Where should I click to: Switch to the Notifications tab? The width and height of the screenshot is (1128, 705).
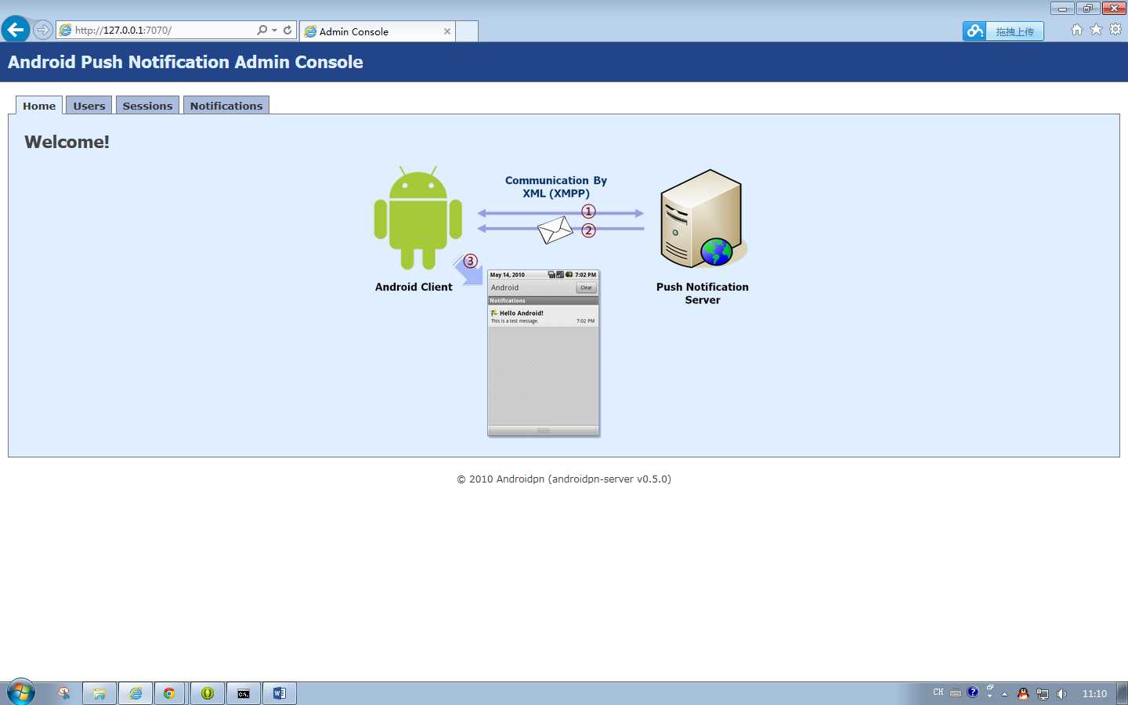(x=226, y=106)
